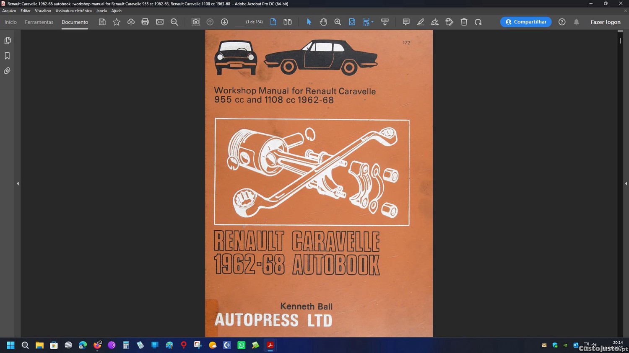Viewport: 629px width, 353px height.
Task: Send the file by email envelope icon
Action: (x=160, y=22)
